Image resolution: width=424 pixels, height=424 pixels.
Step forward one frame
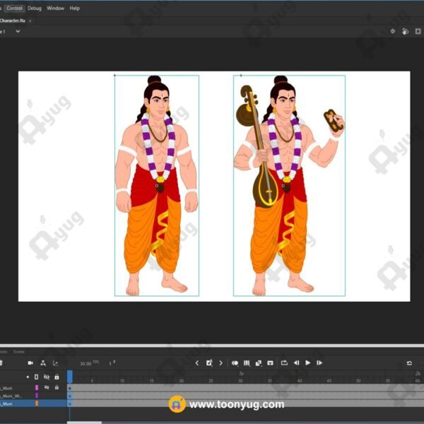coord(319,363)
